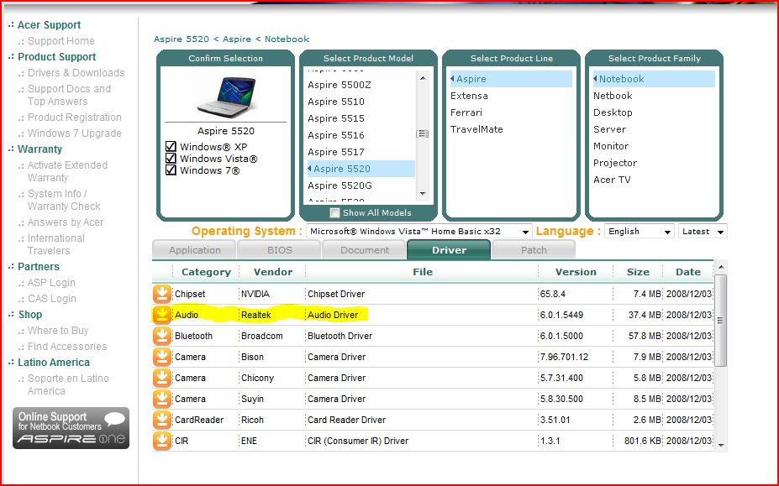Select the Driver tab
Screen dimensions: 779x486
pos(449,249)
